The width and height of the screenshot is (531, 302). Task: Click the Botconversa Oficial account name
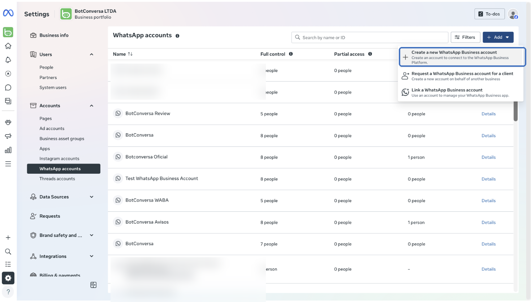point(146,157)
